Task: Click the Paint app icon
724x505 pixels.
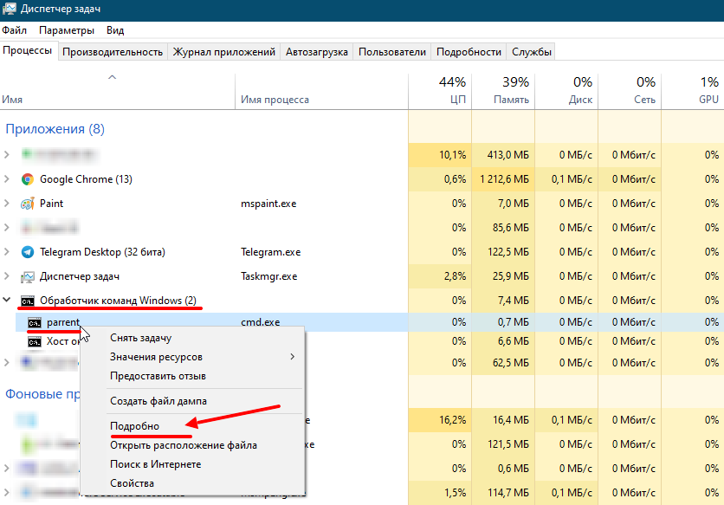Action: (x=28, y=204)
